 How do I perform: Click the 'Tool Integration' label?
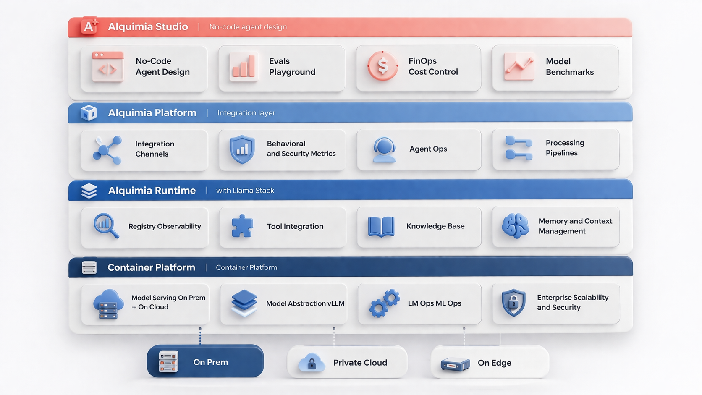[x=295, y=226]
